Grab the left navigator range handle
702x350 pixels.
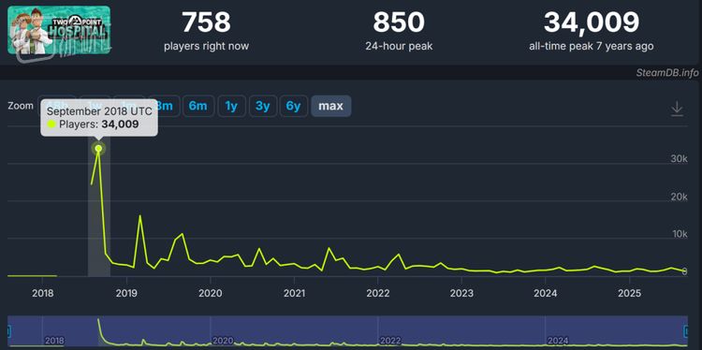[x=7, y=331]
